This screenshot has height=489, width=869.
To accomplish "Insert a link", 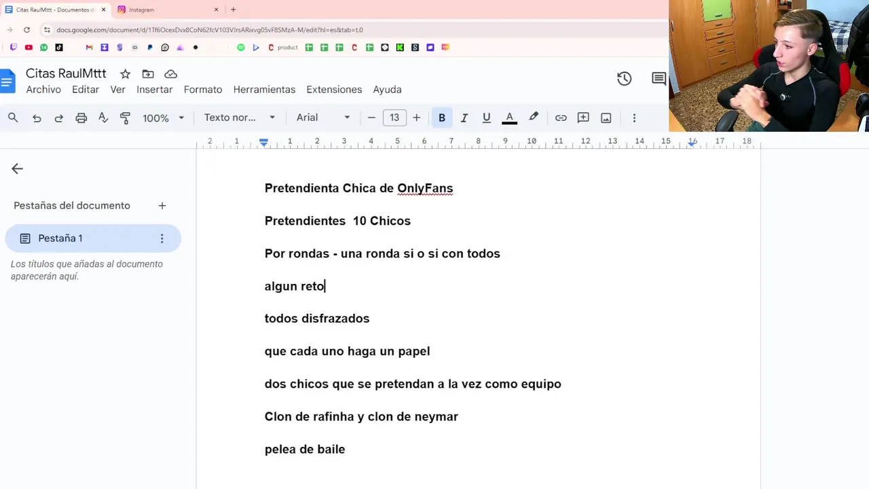I will (x=561, y=117).
